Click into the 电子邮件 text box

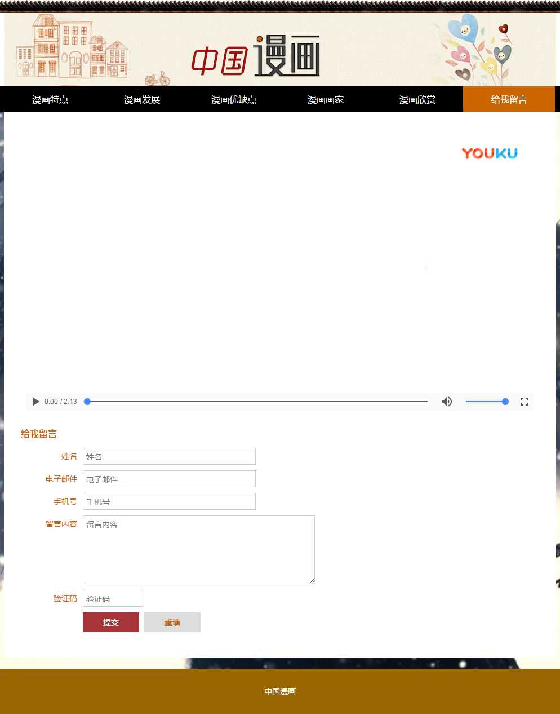pos(169,479)
